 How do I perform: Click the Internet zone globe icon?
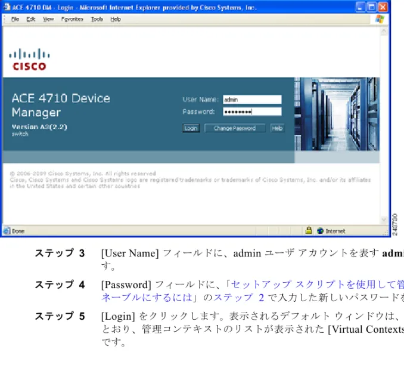point(320,231)
